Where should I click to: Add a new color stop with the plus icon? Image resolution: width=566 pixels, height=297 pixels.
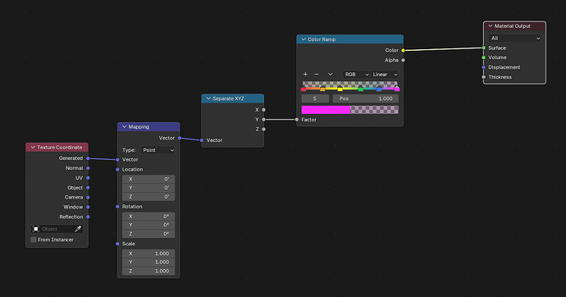pyautogui.click(x=305, y=75)
